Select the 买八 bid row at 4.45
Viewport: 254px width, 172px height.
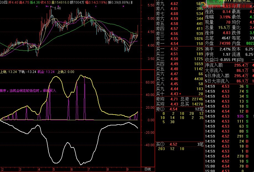[179, 84]
